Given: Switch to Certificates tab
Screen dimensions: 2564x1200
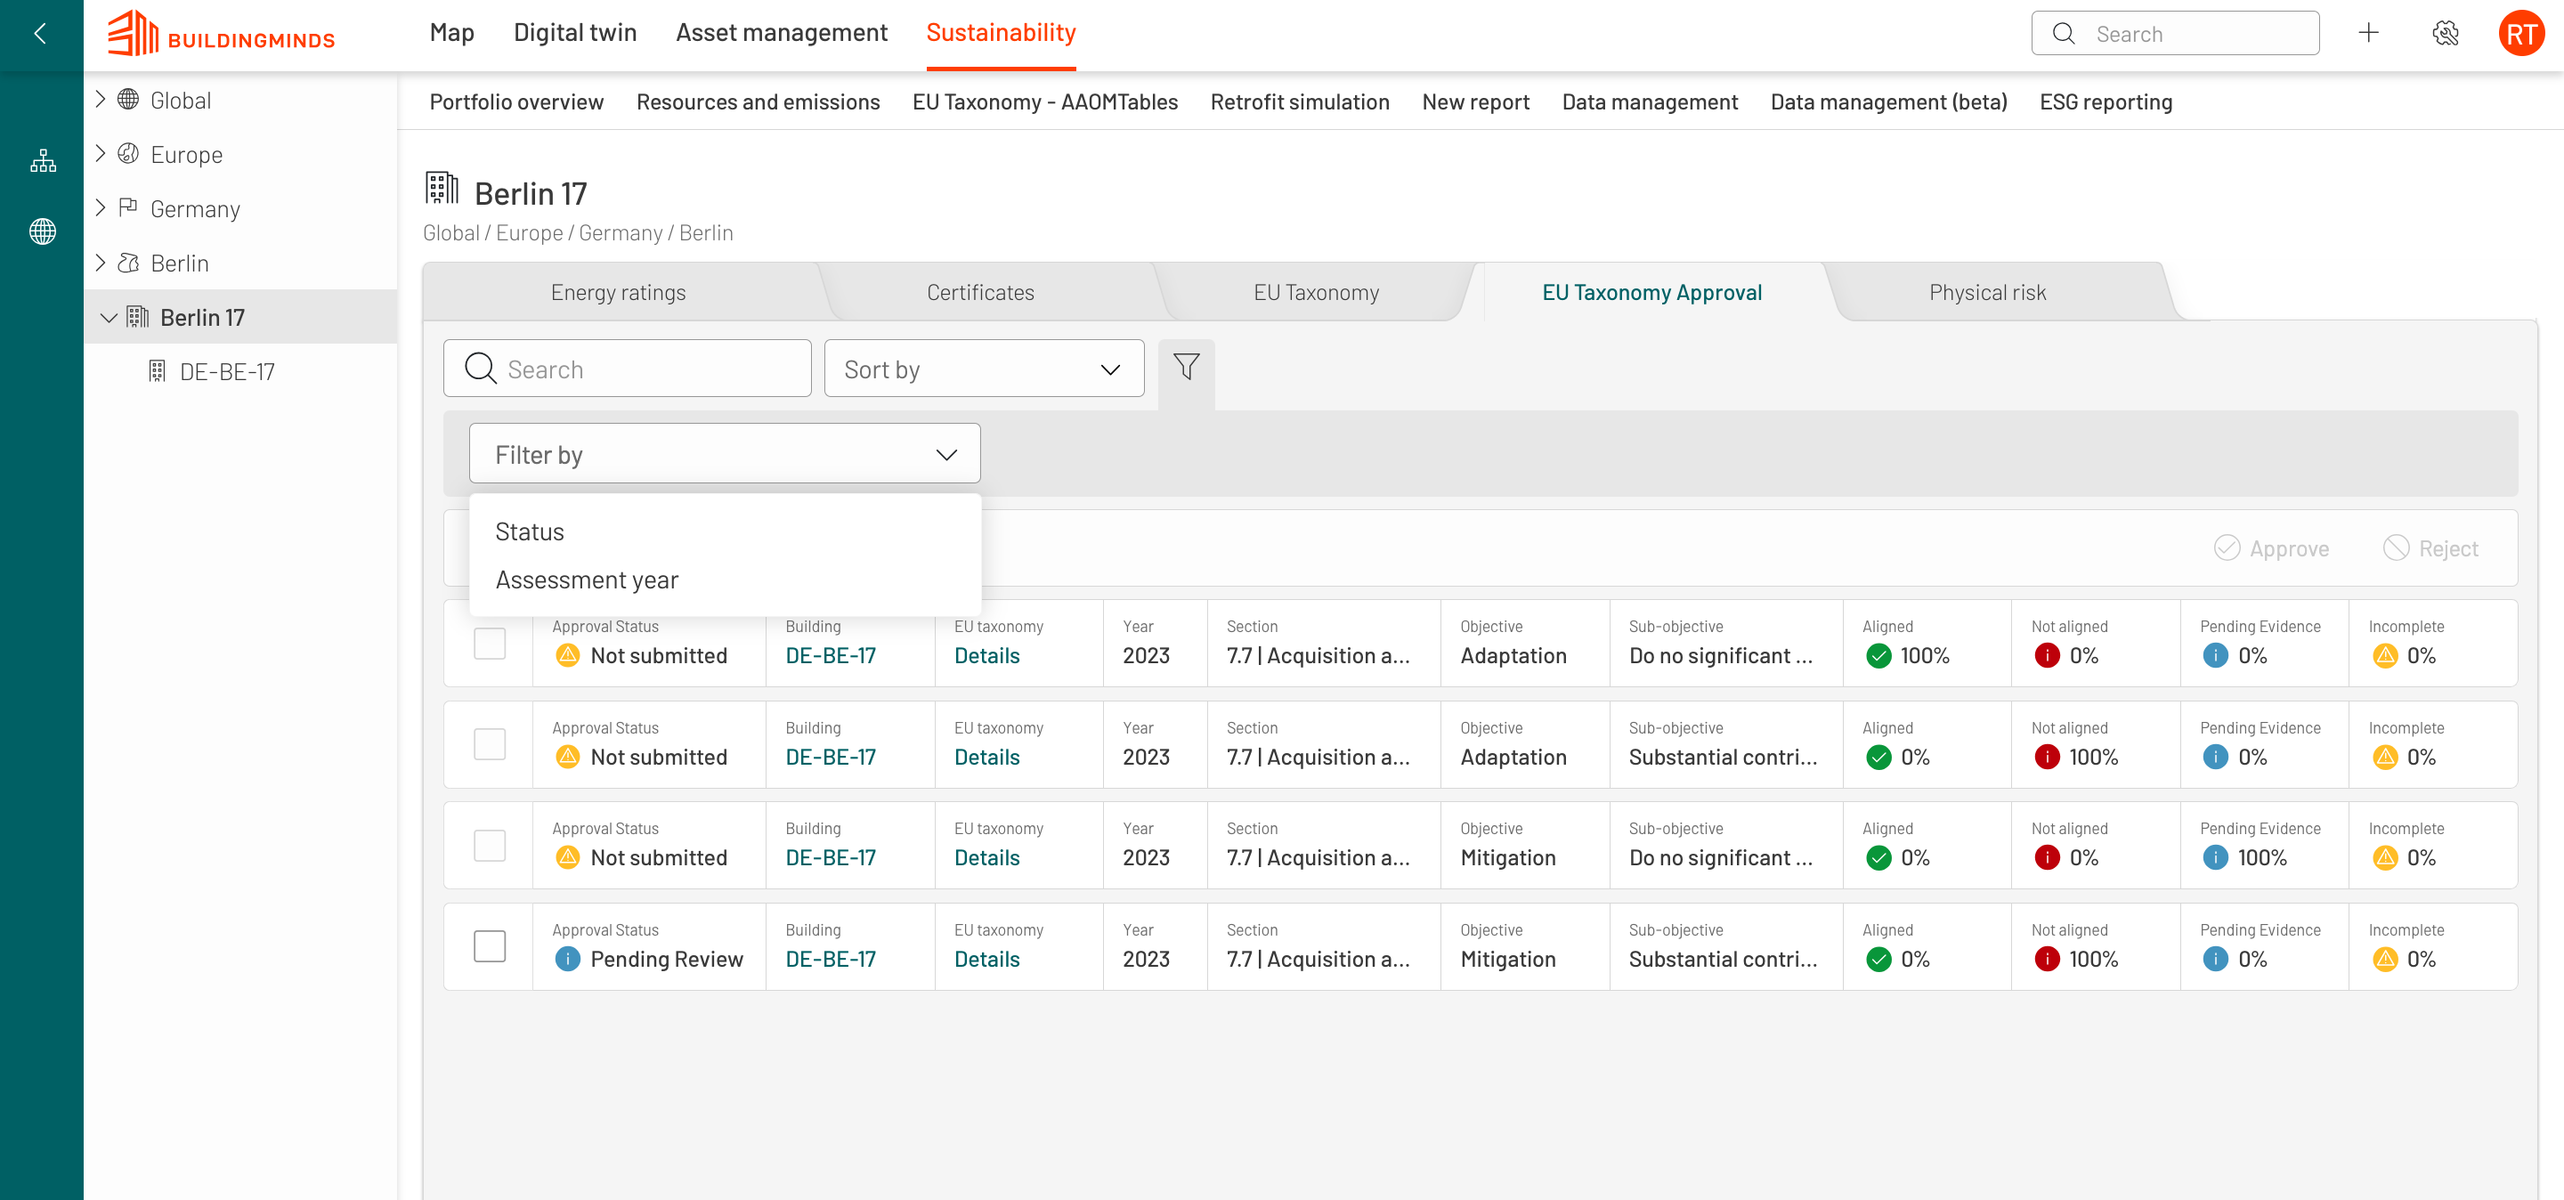Looking at the screenshot, I should [980, 293].
